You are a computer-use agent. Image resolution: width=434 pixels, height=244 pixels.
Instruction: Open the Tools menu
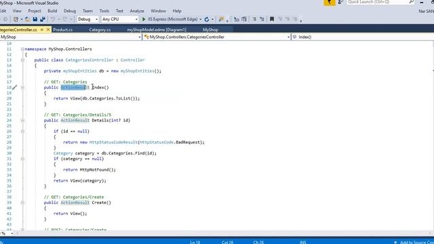104,11
